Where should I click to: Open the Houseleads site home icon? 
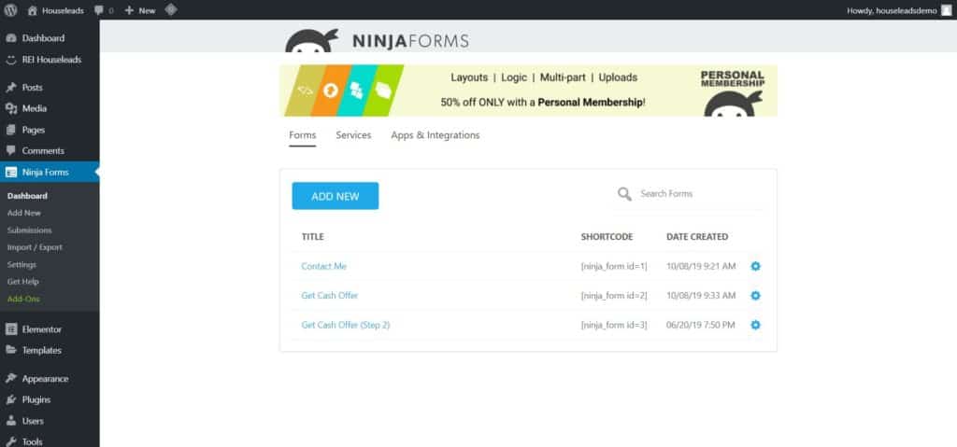(33, 10)
